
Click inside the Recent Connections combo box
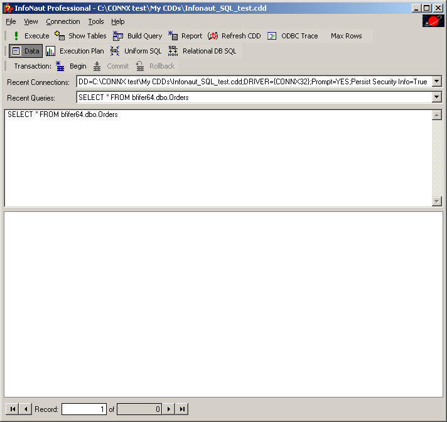click(254, 81)
